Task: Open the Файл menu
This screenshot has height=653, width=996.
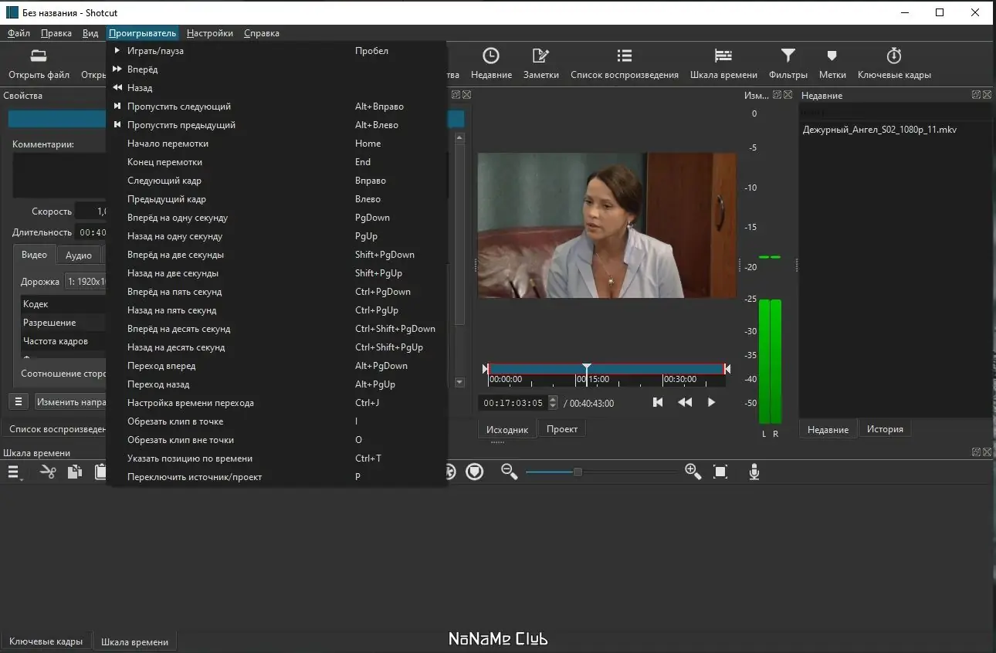Action: [19, 33]
